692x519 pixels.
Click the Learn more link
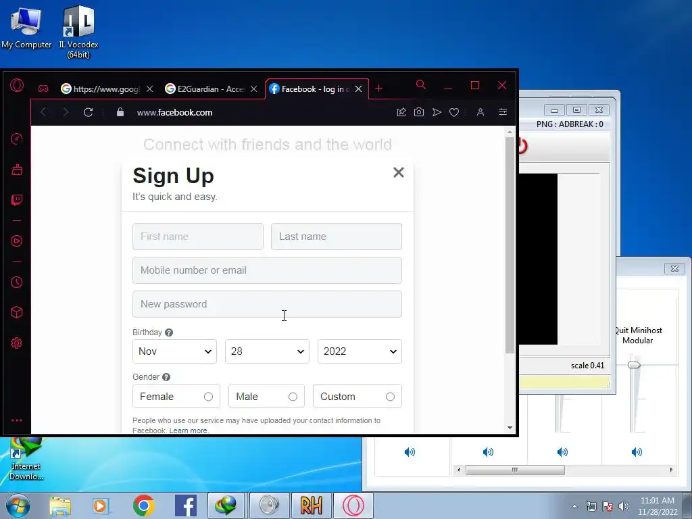tap(188, 430)
